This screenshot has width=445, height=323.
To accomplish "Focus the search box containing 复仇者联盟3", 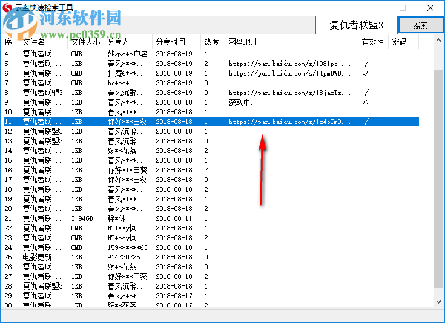I will (x=356, y=25).
